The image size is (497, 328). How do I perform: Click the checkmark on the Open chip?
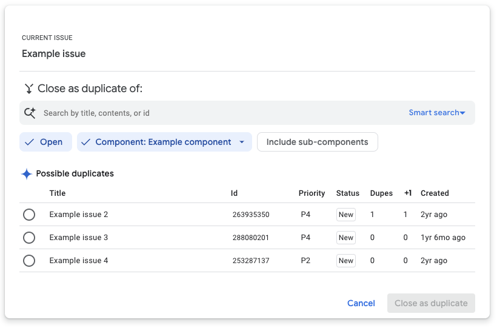coord(30,142)
